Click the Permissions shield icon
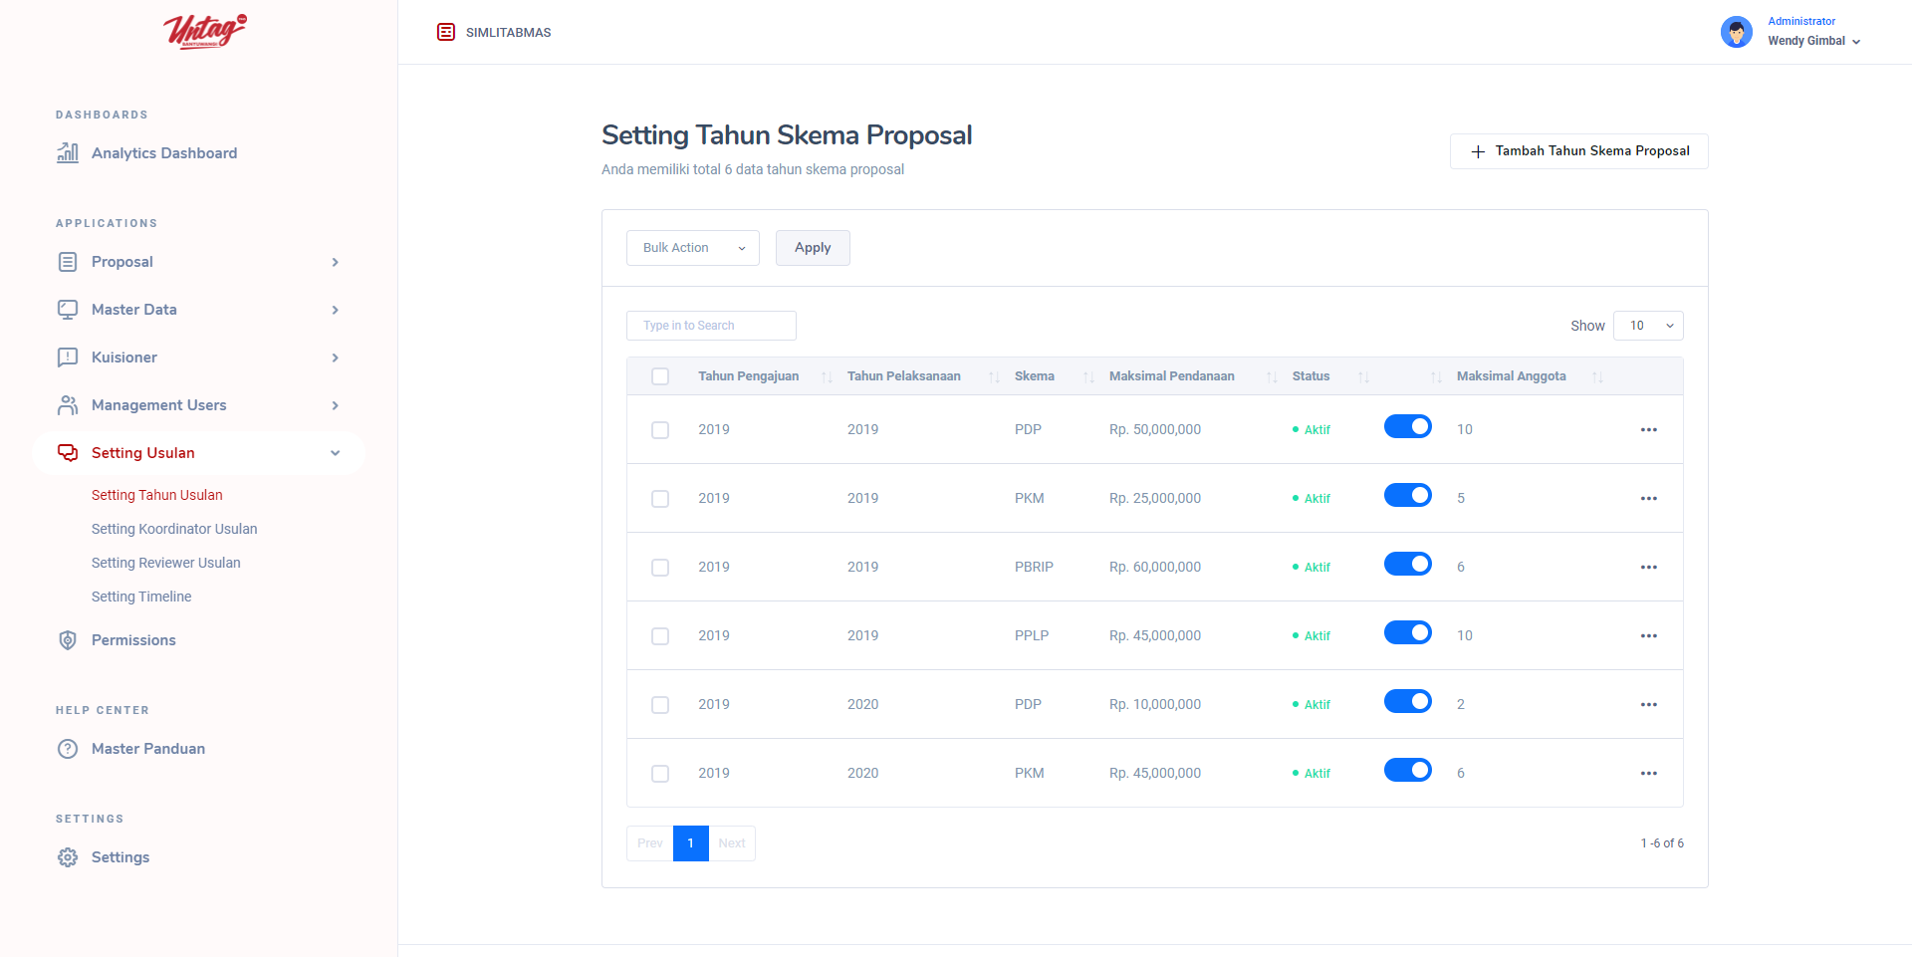 coord(68,640)
